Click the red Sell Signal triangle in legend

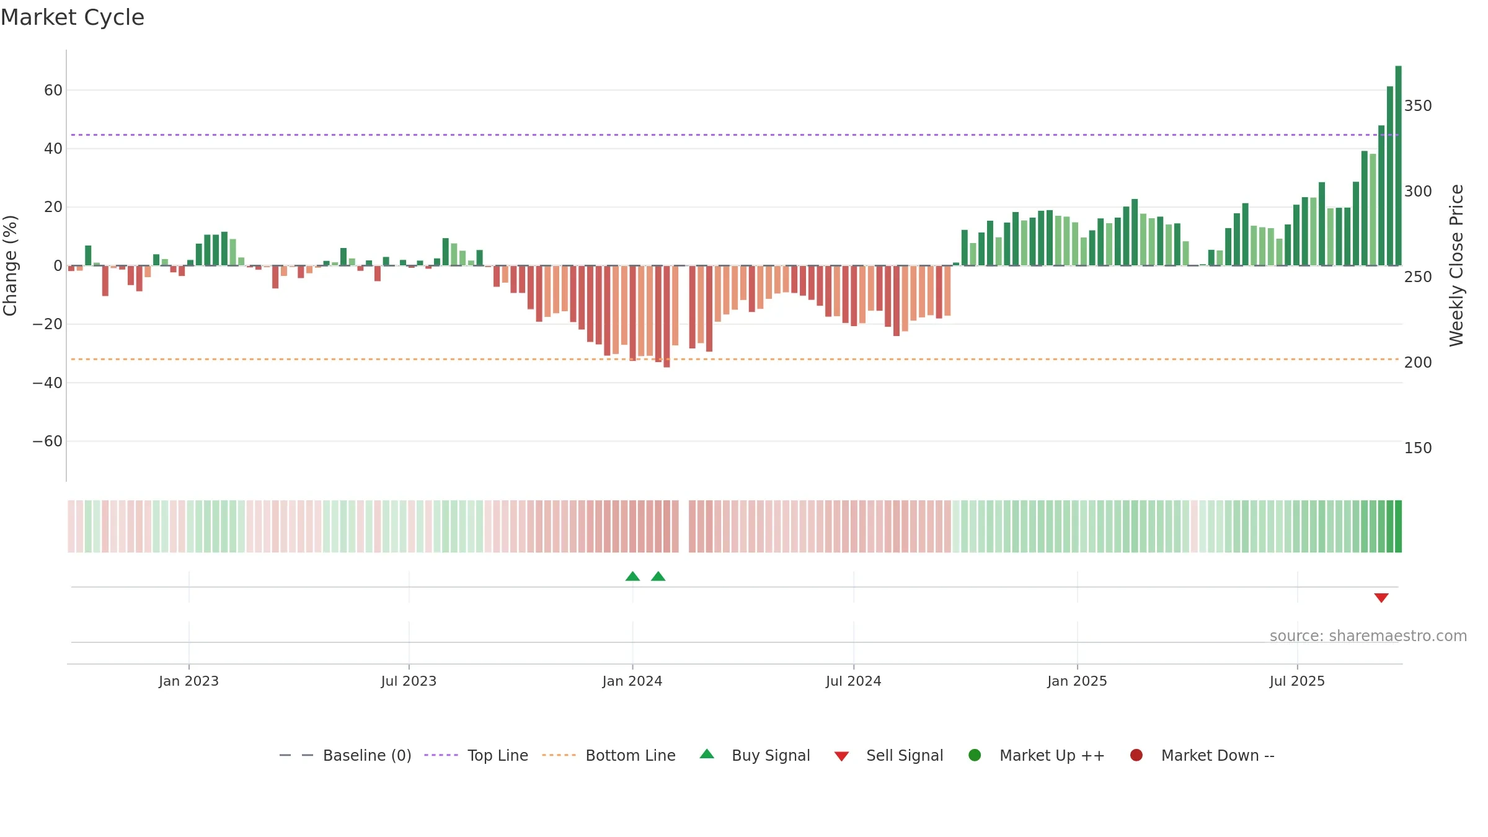point(841,756)
